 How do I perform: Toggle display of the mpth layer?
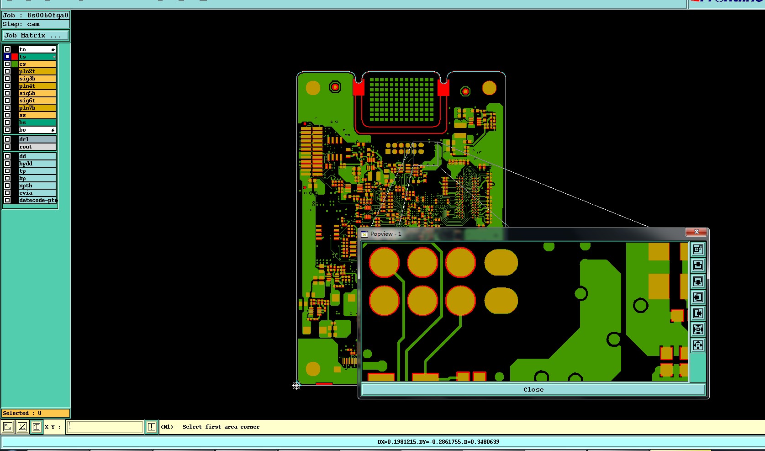7,186
